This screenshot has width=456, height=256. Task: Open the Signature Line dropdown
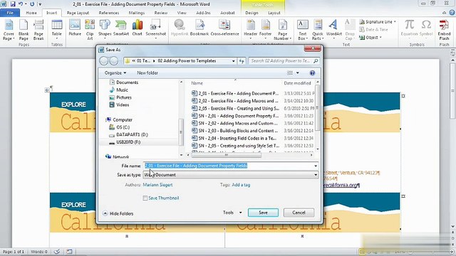tap(395, 22)
